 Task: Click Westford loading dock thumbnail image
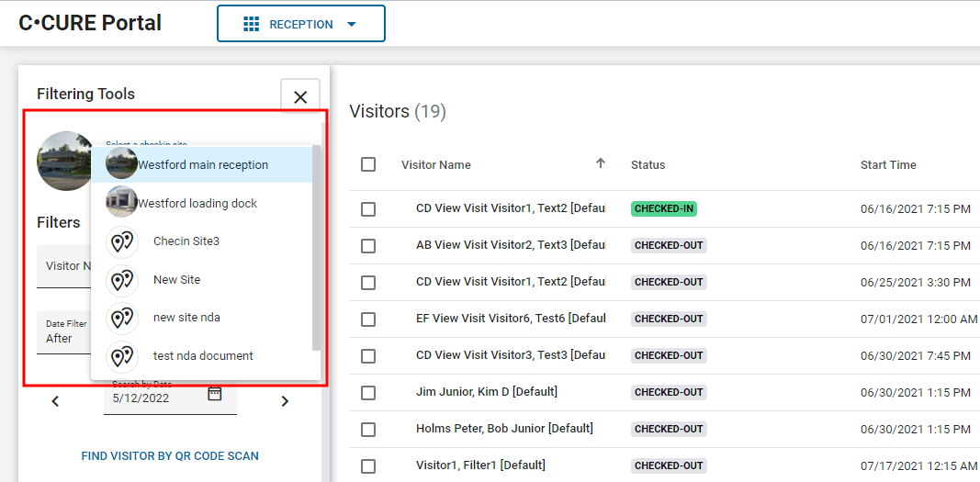[121, 202]
